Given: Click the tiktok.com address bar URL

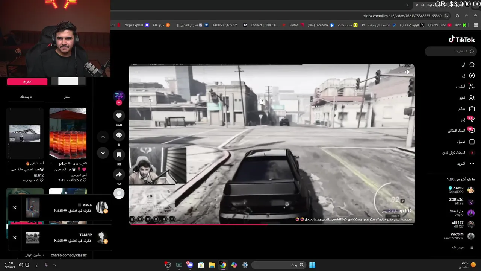Looking at the screenshot, I should (x=402, y=16).
